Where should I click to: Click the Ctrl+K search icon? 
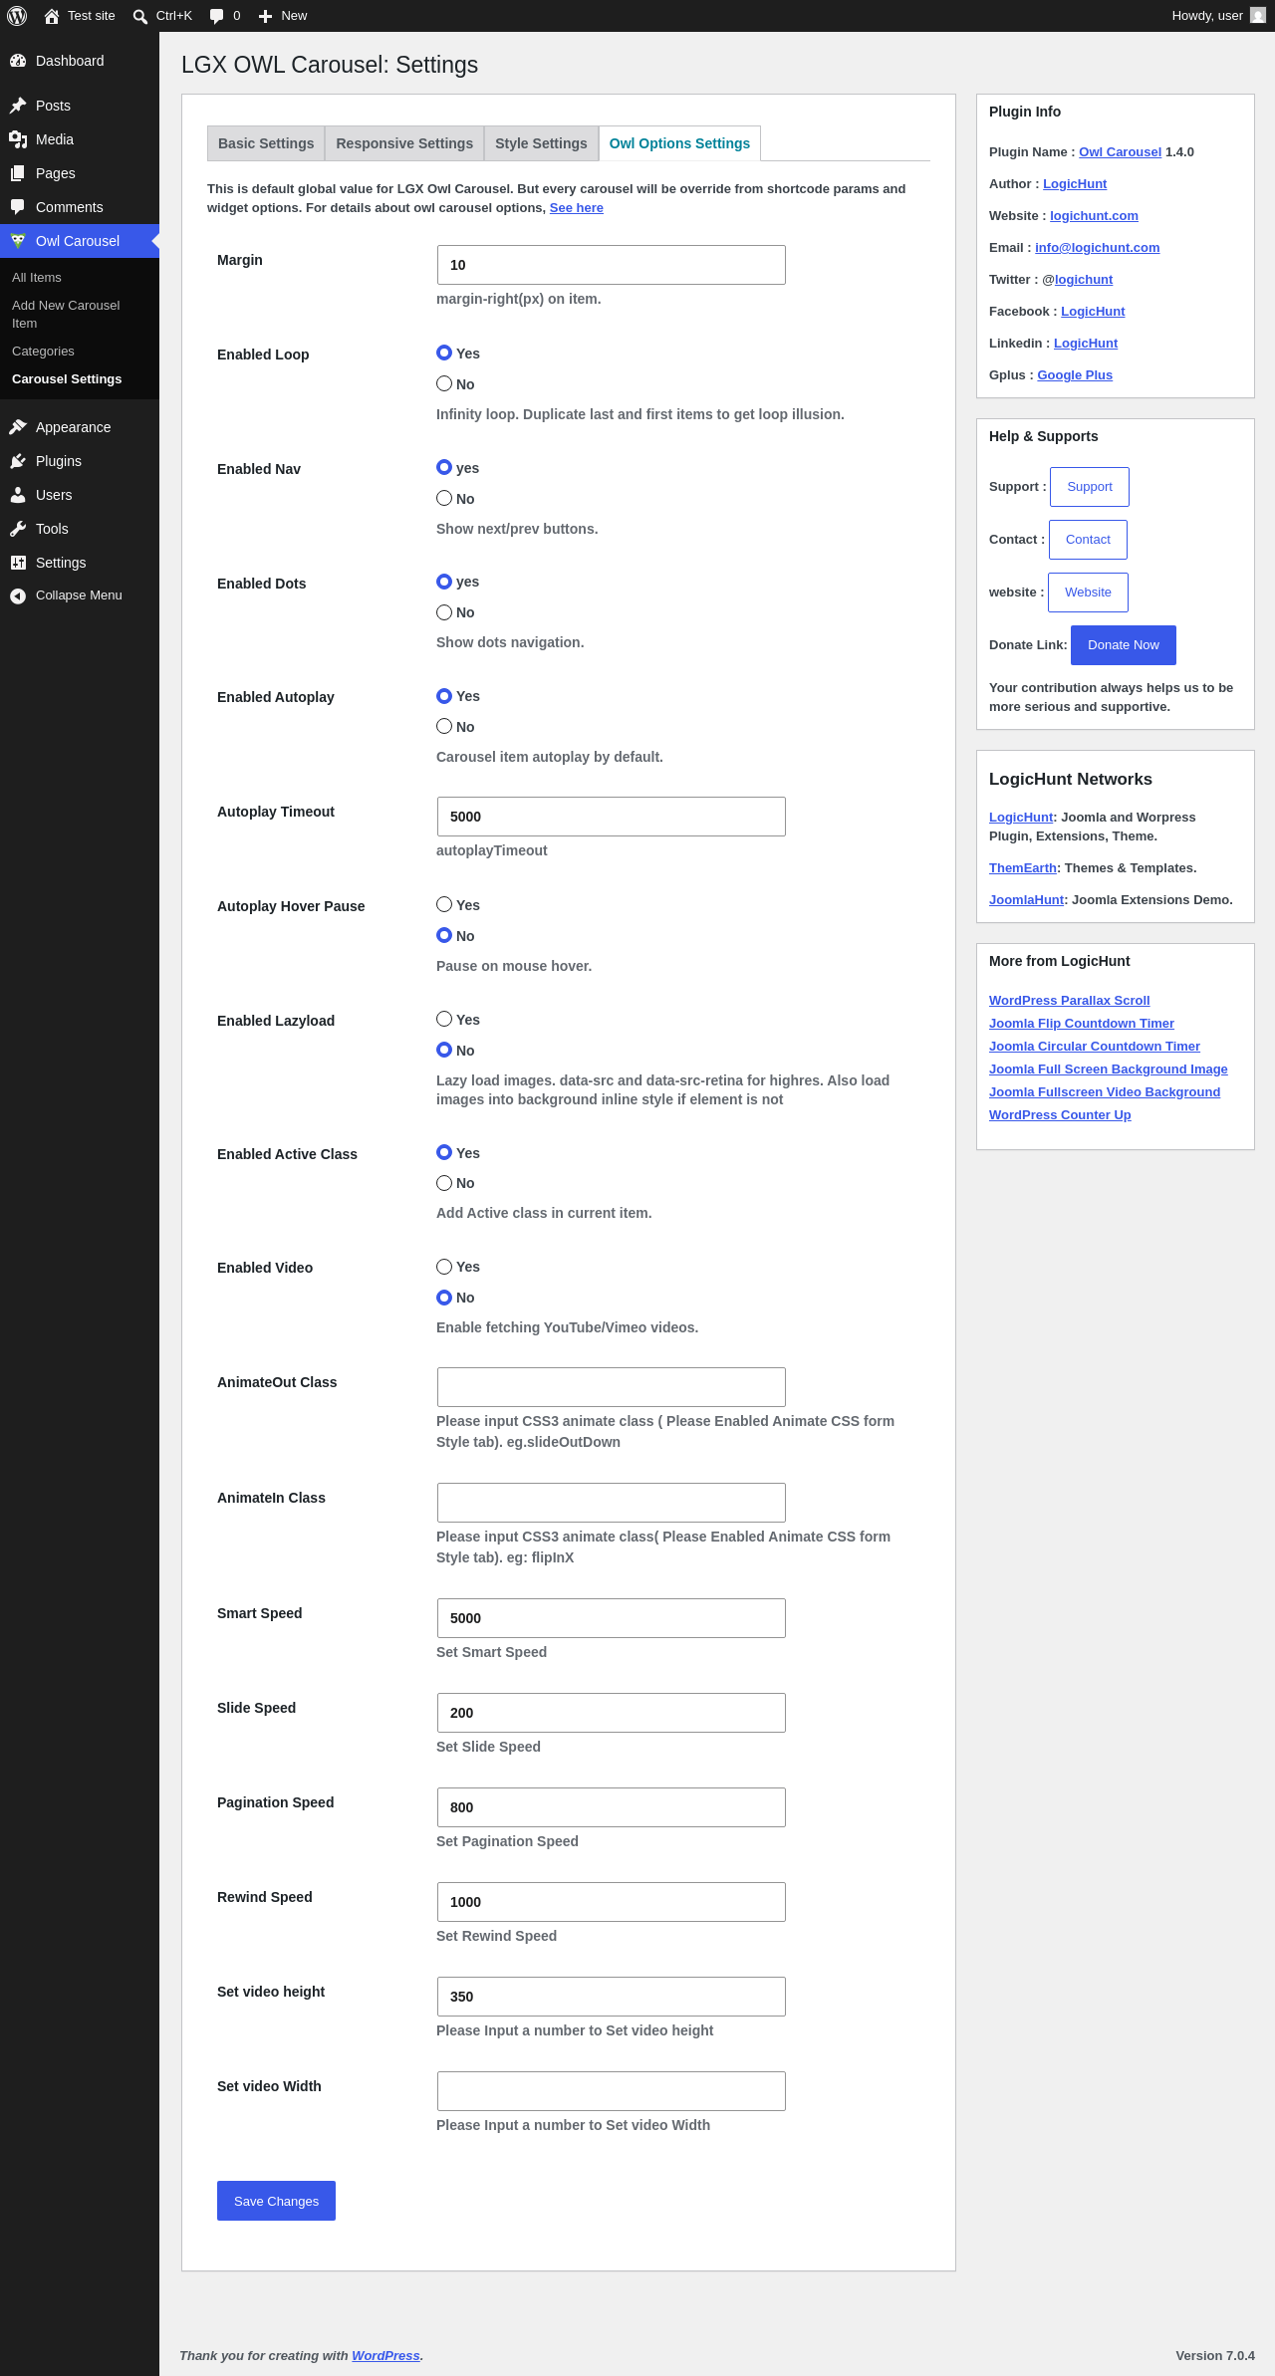[x=140, y=16]
